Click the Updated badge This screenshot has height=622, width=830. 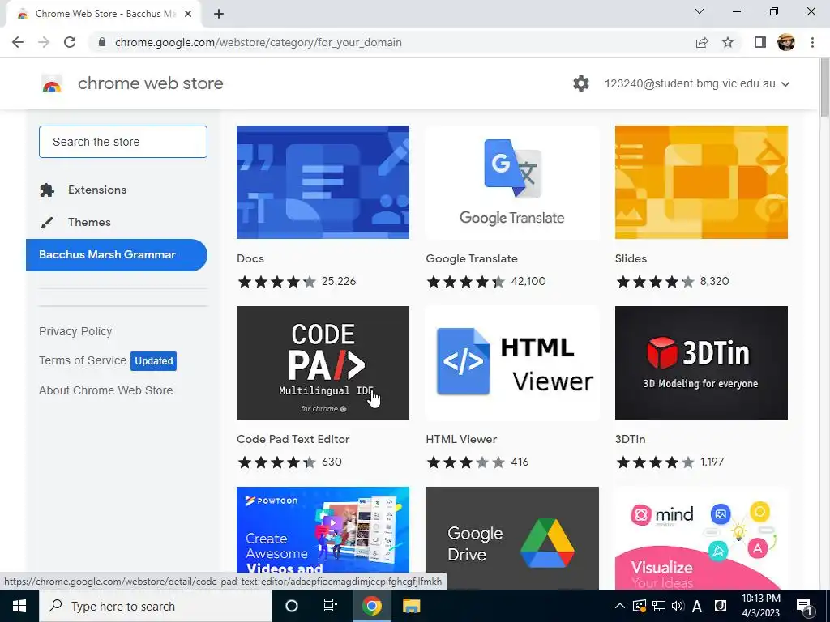[x=153, y=361]
